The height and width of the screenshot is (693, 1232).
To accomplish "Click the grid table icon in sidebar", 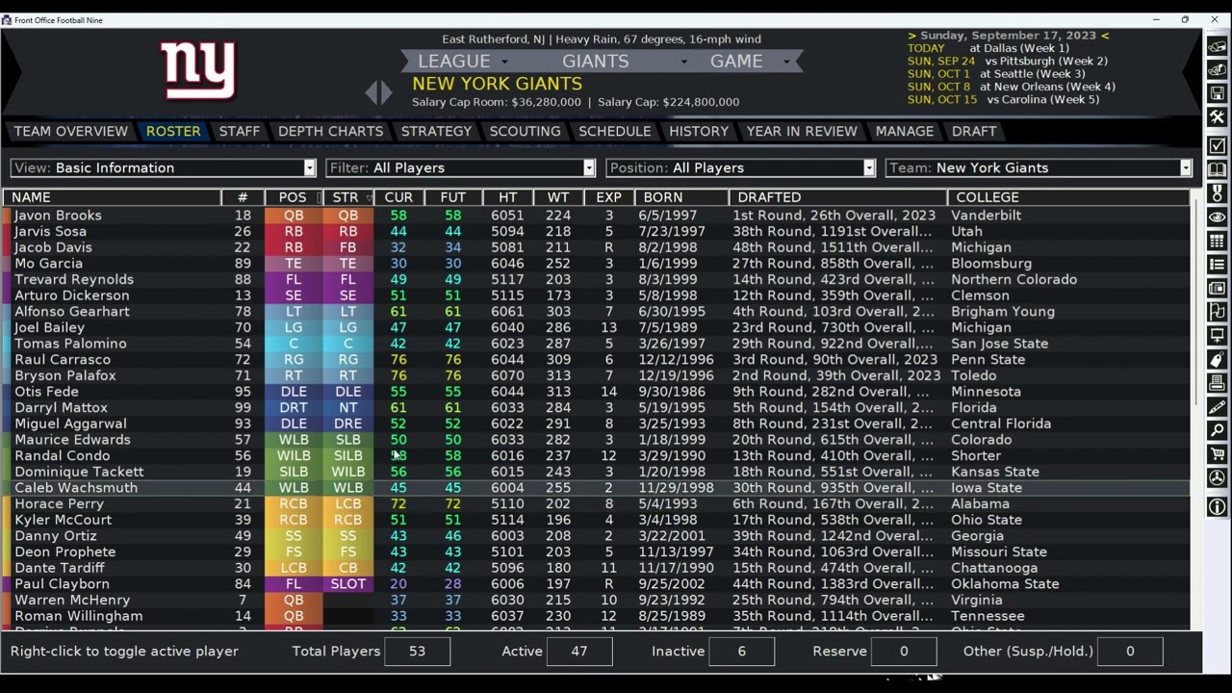I will coord(1218,241).
